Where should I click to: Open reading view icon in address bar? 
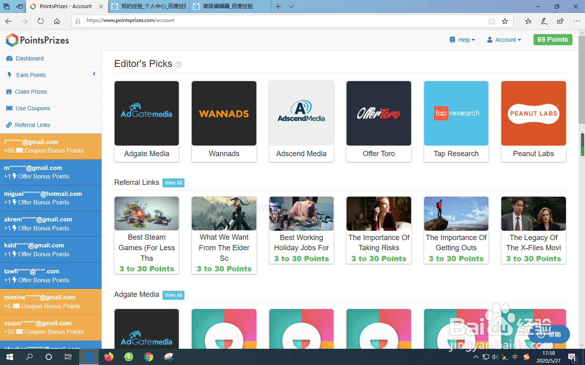tap(492, 21)
